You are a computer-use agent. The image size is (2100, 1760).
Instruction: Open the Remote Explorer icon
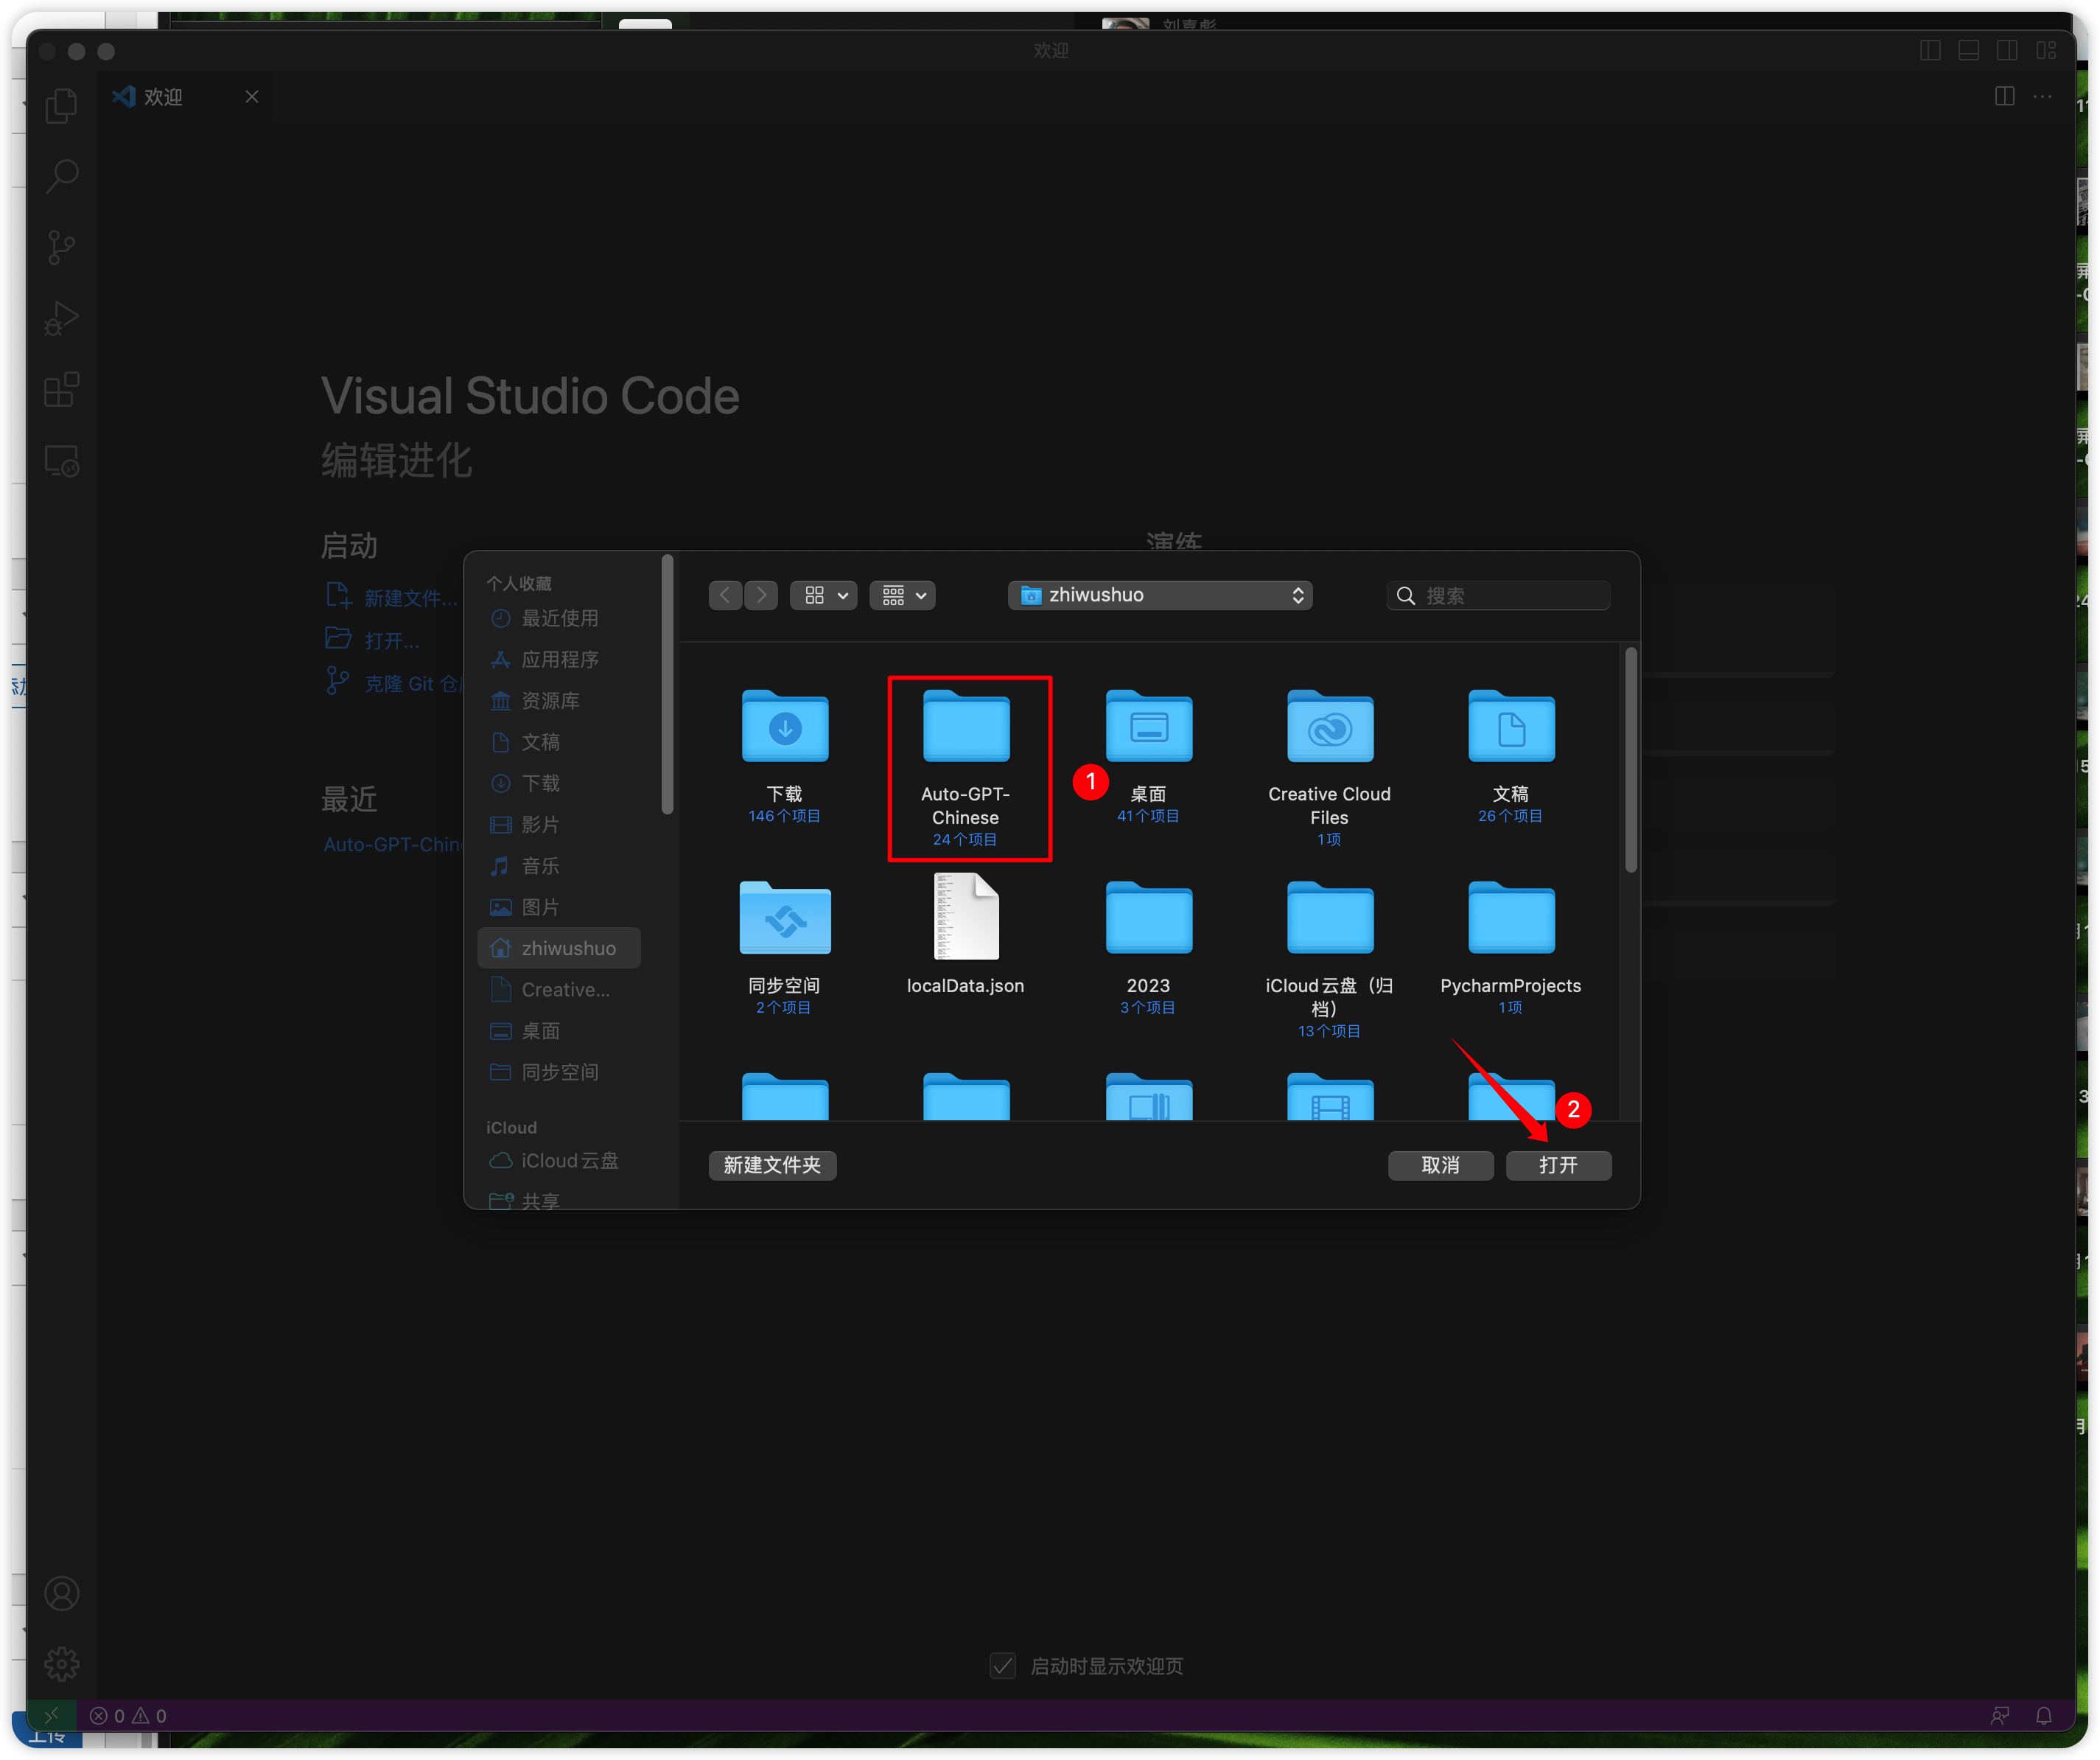coord(61,461)
